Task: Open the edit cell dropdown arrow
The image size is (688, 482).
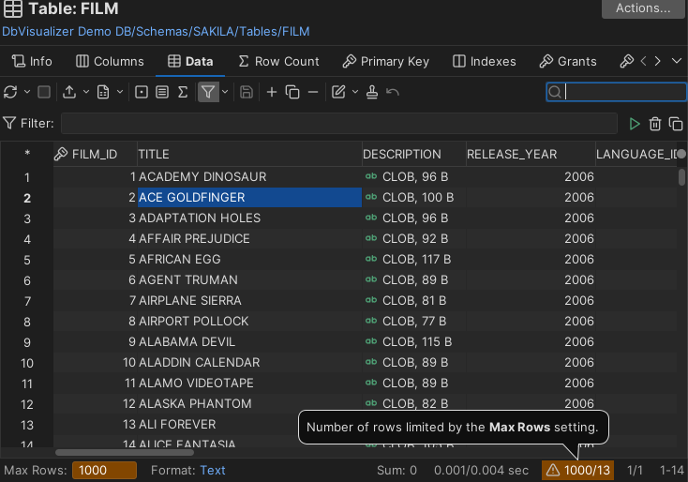Action: (x=354, y=92)
